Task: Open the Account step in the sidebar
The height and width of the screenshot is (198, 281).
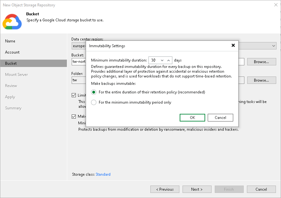Action: (12, 52)
